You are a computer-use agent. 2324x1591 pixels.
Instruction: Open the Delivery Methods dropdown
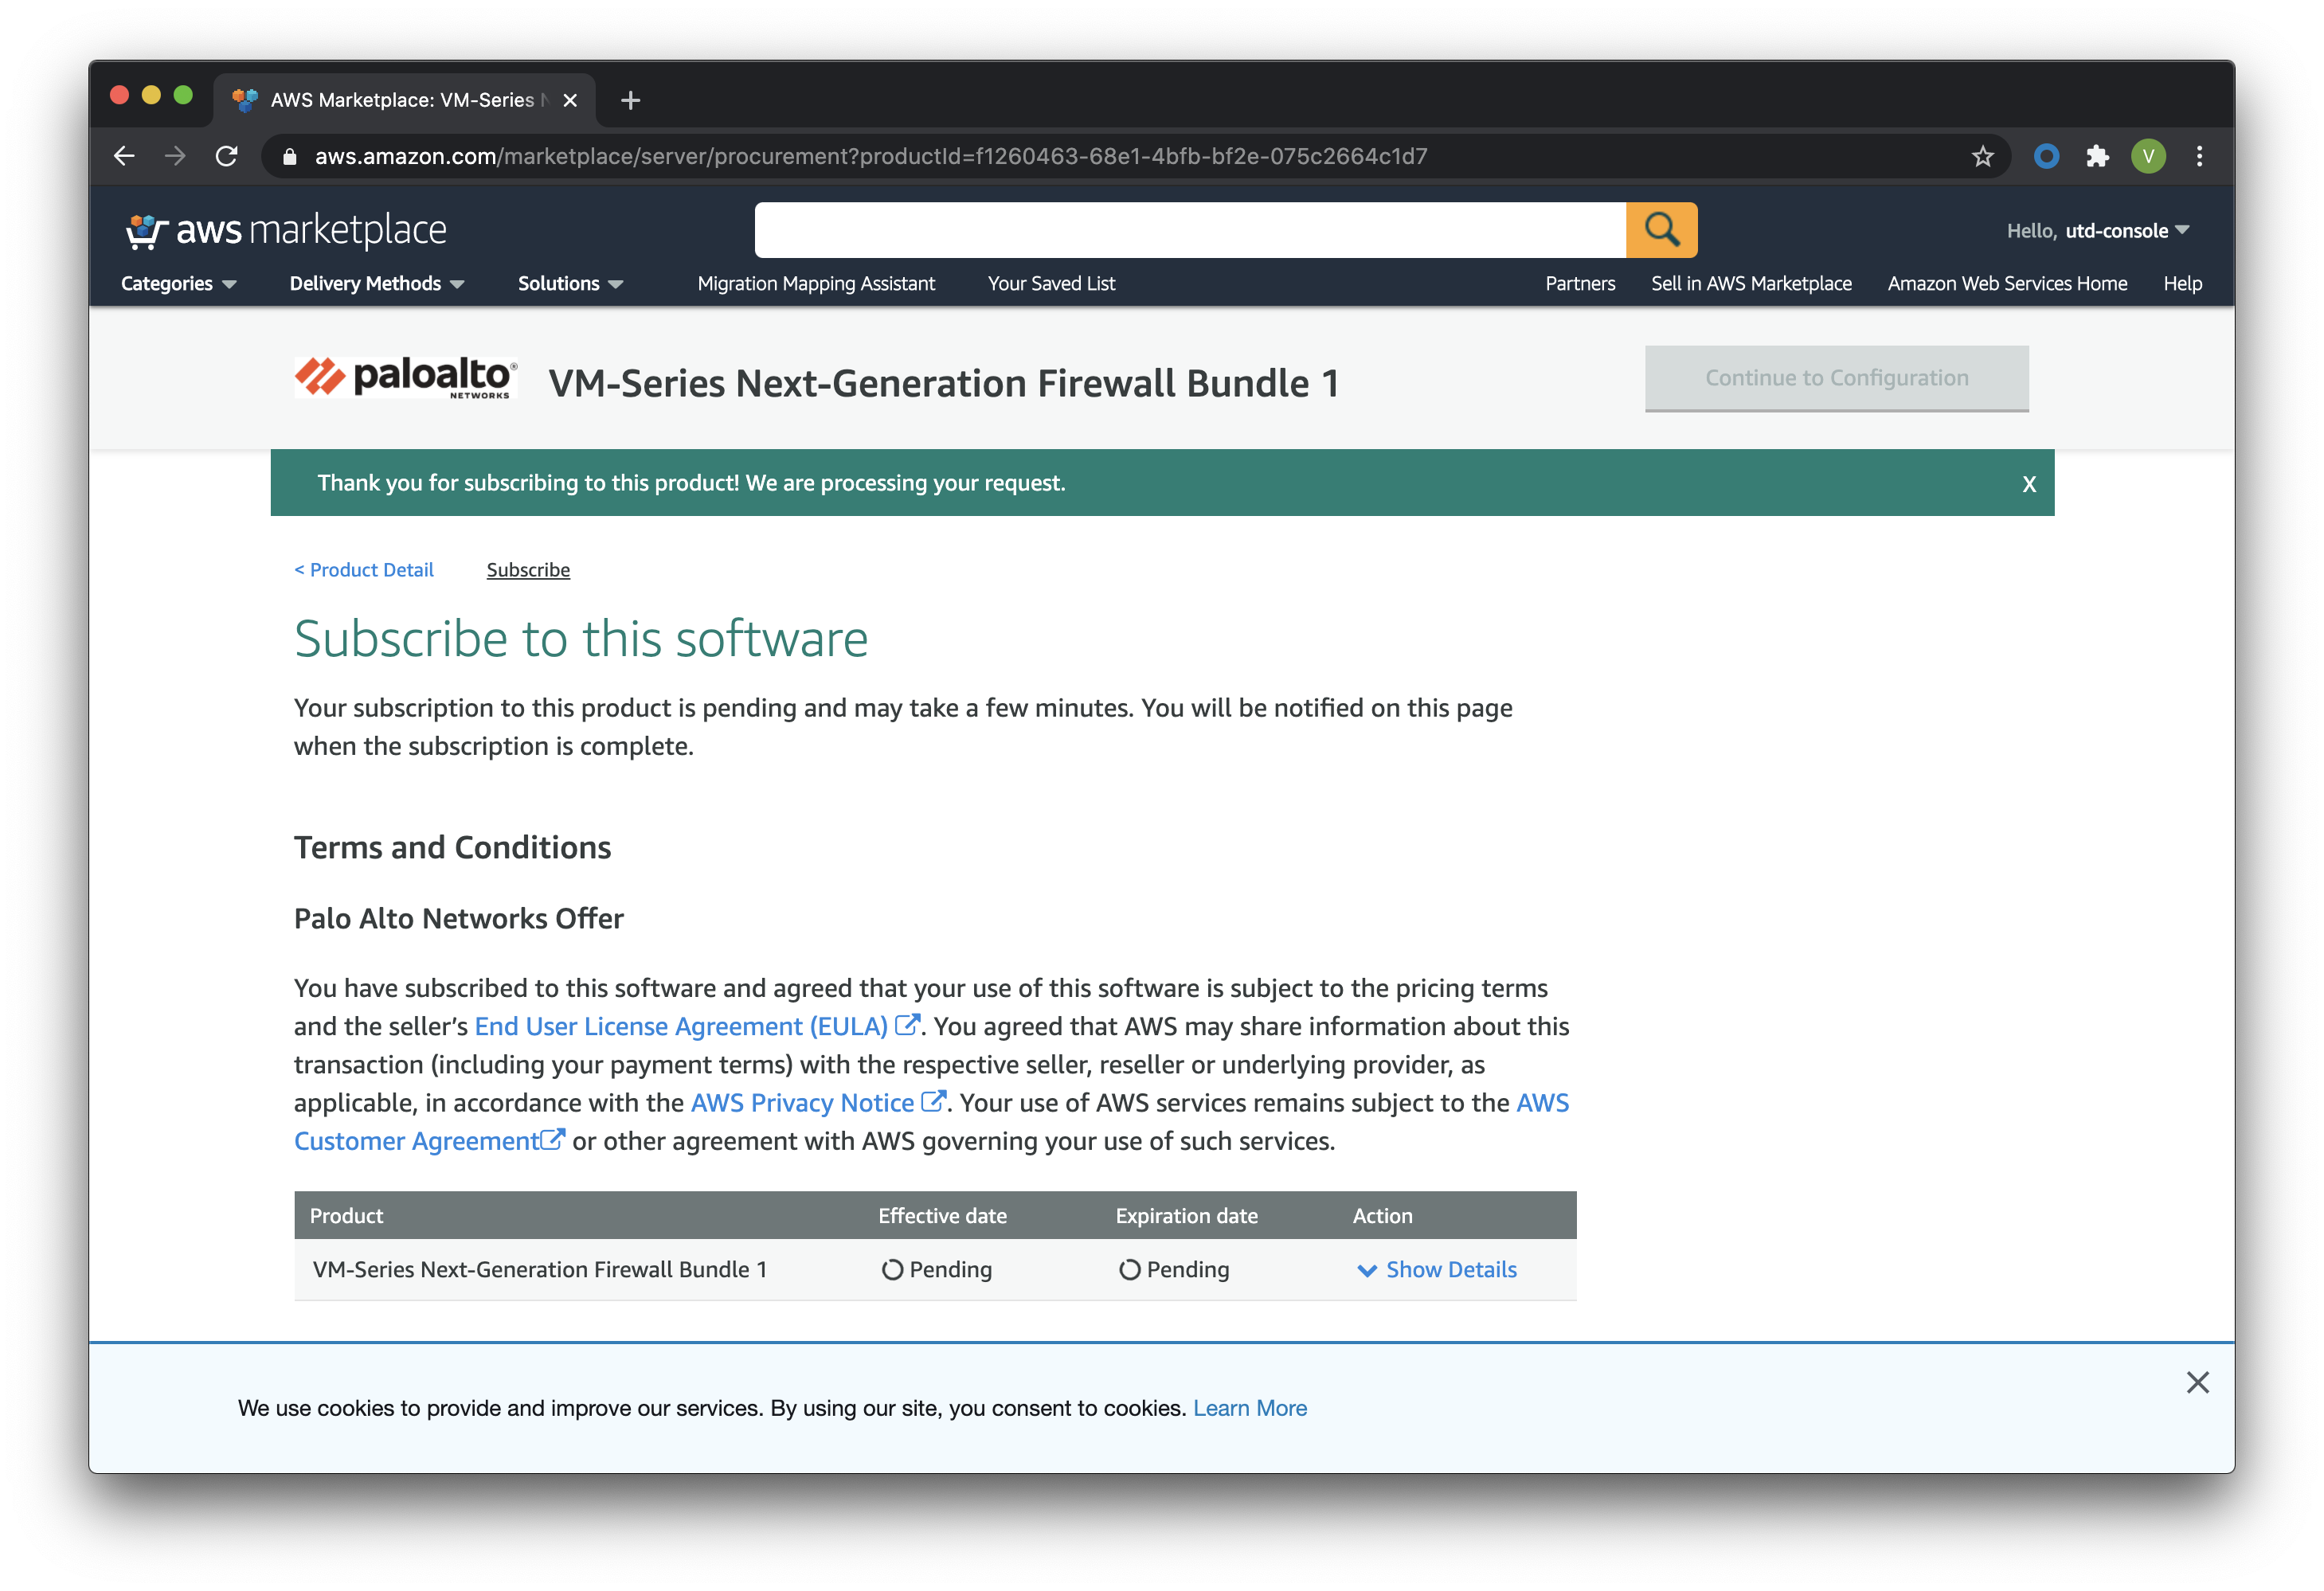coord(377,284)
